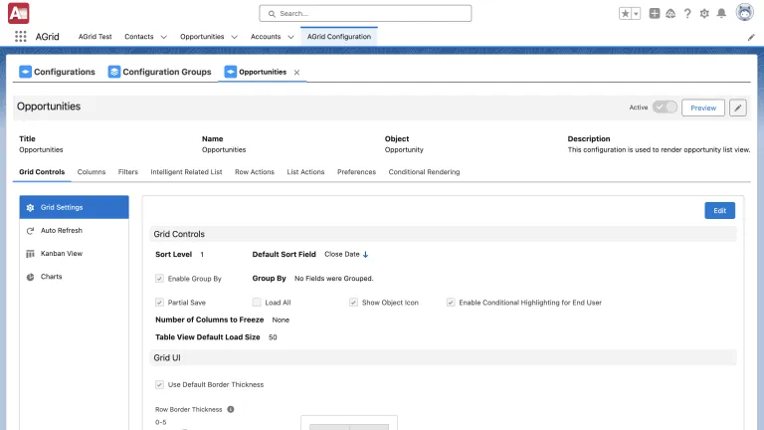
Task: Click in the global Search field
Action: pyautogui.click(x=365, y=14)
